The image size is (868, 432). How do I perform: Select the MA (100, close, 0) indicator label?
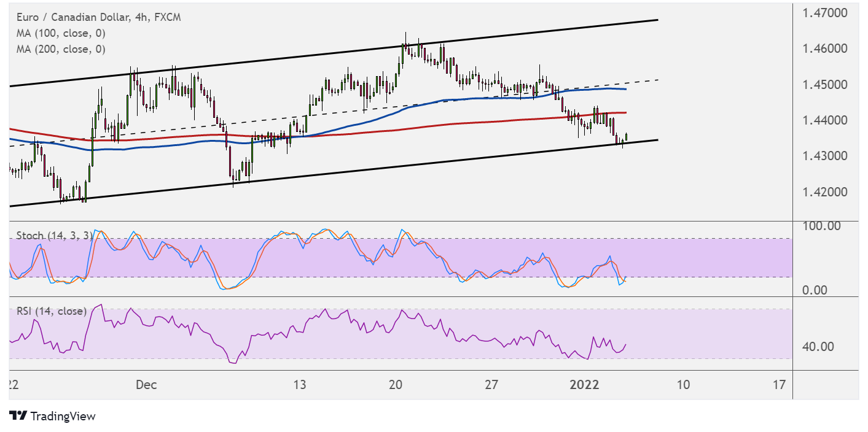point(61,33)
